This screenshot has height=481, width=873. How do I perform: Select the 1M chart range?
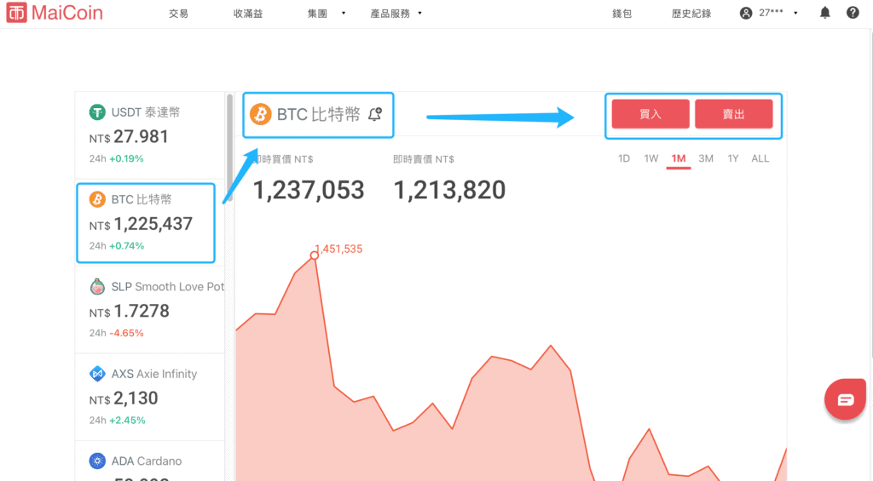[x=678, y=159]
